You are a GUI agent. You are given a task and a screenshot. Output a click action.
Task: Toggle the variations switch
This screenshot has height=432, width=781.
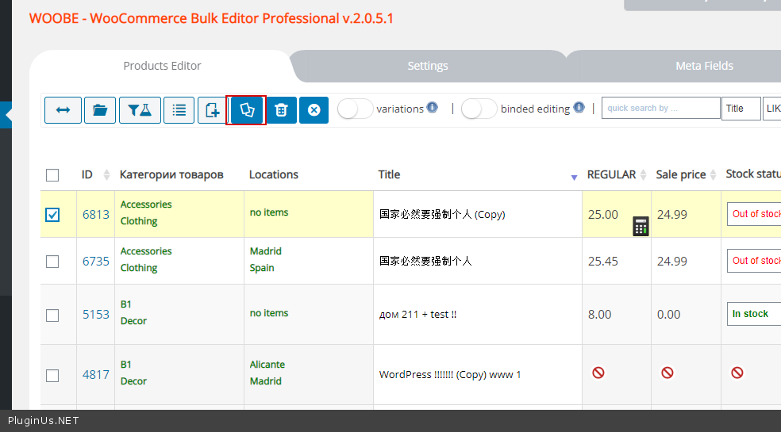tap(355, 109)
